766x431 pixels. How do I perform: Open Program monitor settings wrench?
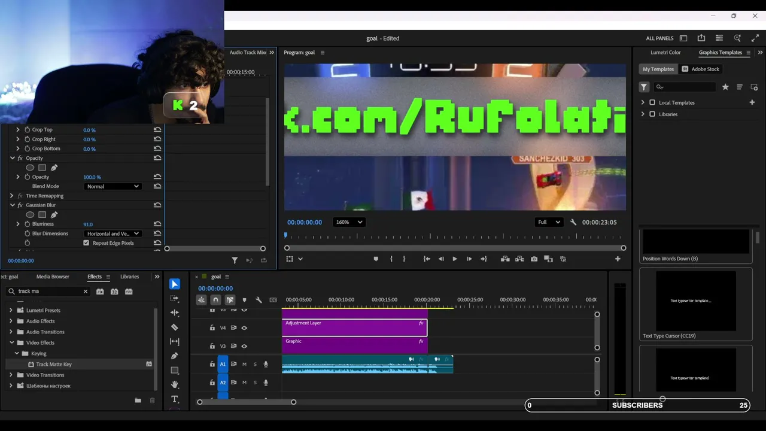tap(573, 222)
